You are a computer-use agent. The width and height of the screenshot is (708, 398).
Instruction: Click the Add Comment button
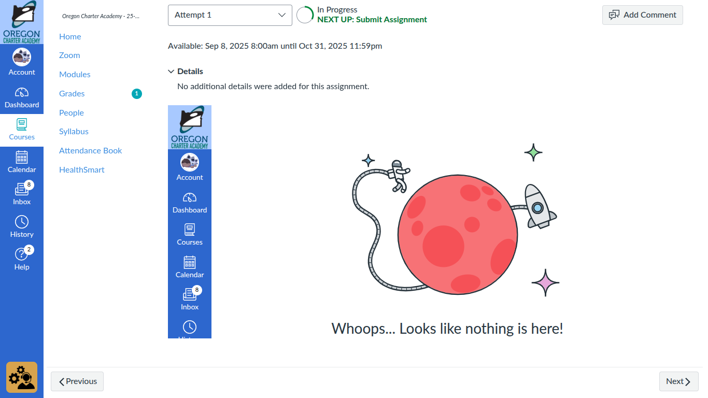click(x=643, y=15)
